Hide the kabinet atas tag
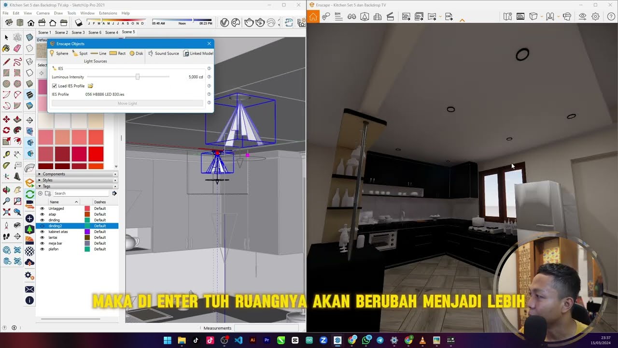The height and width of the screenshot is (348, 618). 42,232
